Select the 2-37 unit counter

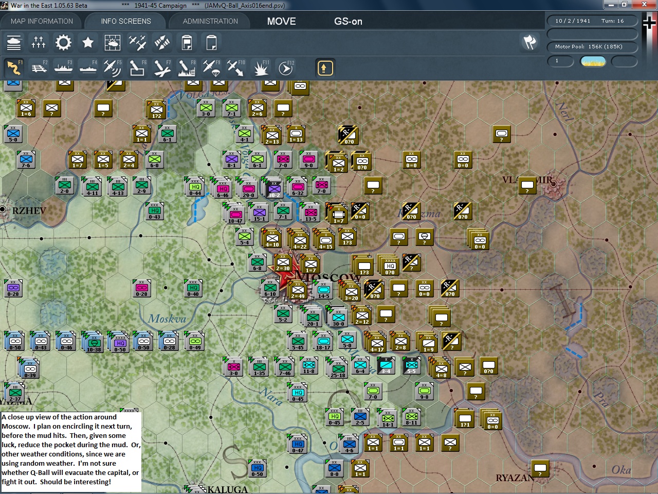click(14, 392)
